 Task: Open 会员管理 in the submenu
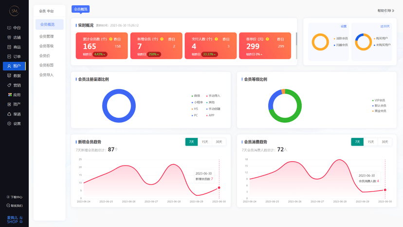[x=47, y=37]
